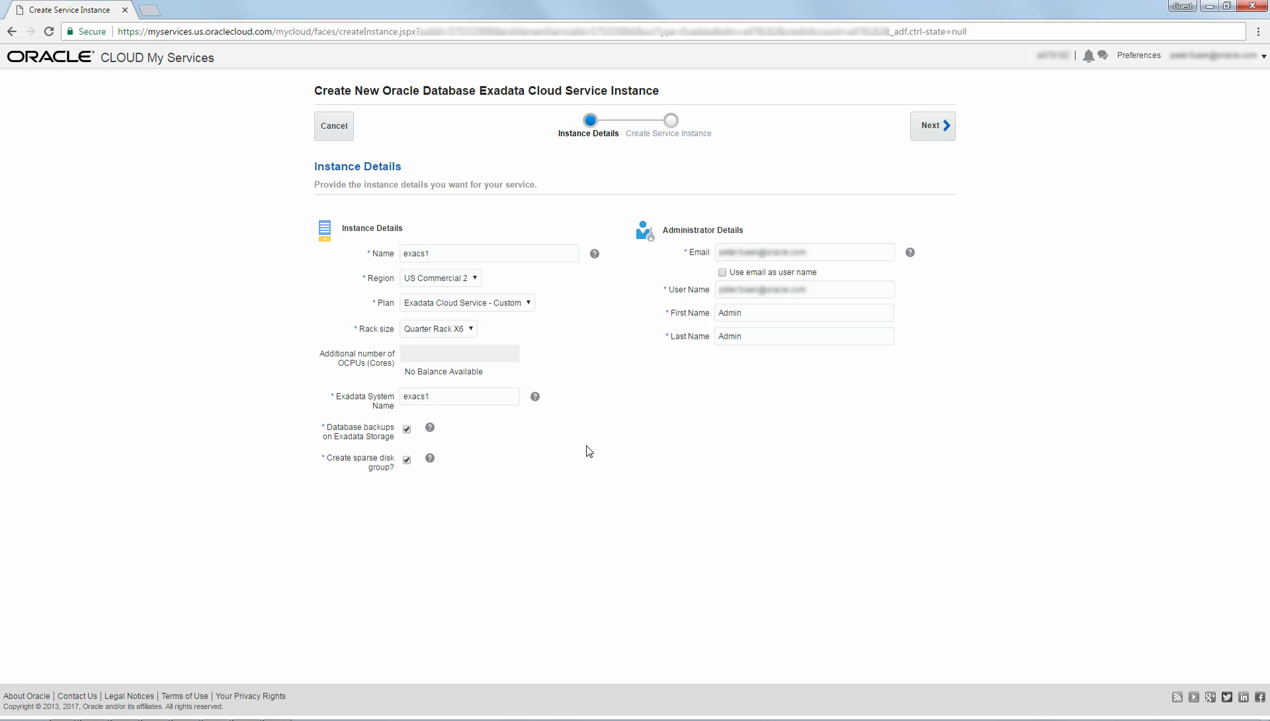This screenshot has height=721, width=1270.
Task: Open the Twitter icon in footer
Action: tap(1227, 697)
